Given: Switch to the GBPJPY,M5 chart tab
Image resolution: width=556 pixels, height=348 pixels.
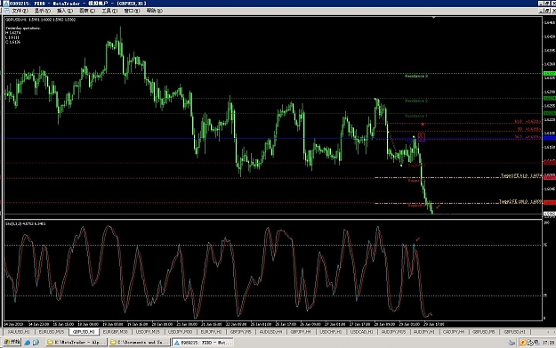Looking at the screenshot, I should 241,332.
